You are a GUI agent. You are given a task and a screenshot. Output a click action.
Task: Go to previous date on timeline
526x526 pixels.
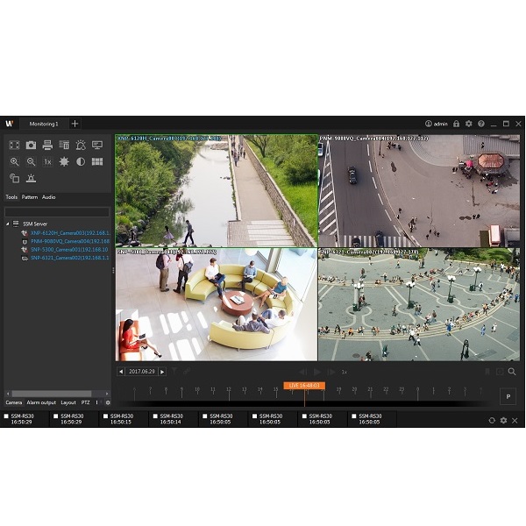point(121,372)
